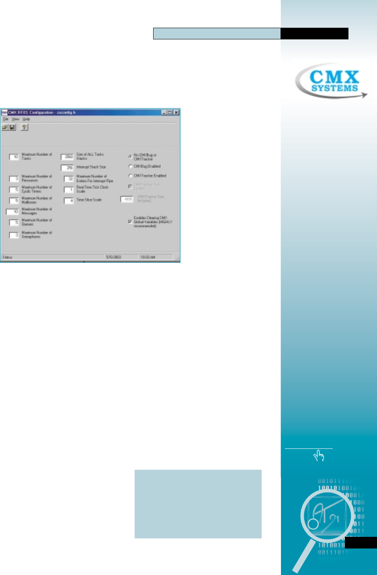377x575 pixels.
Task: Click the Interrupt Stack Size field
Action: click(67, 168)
